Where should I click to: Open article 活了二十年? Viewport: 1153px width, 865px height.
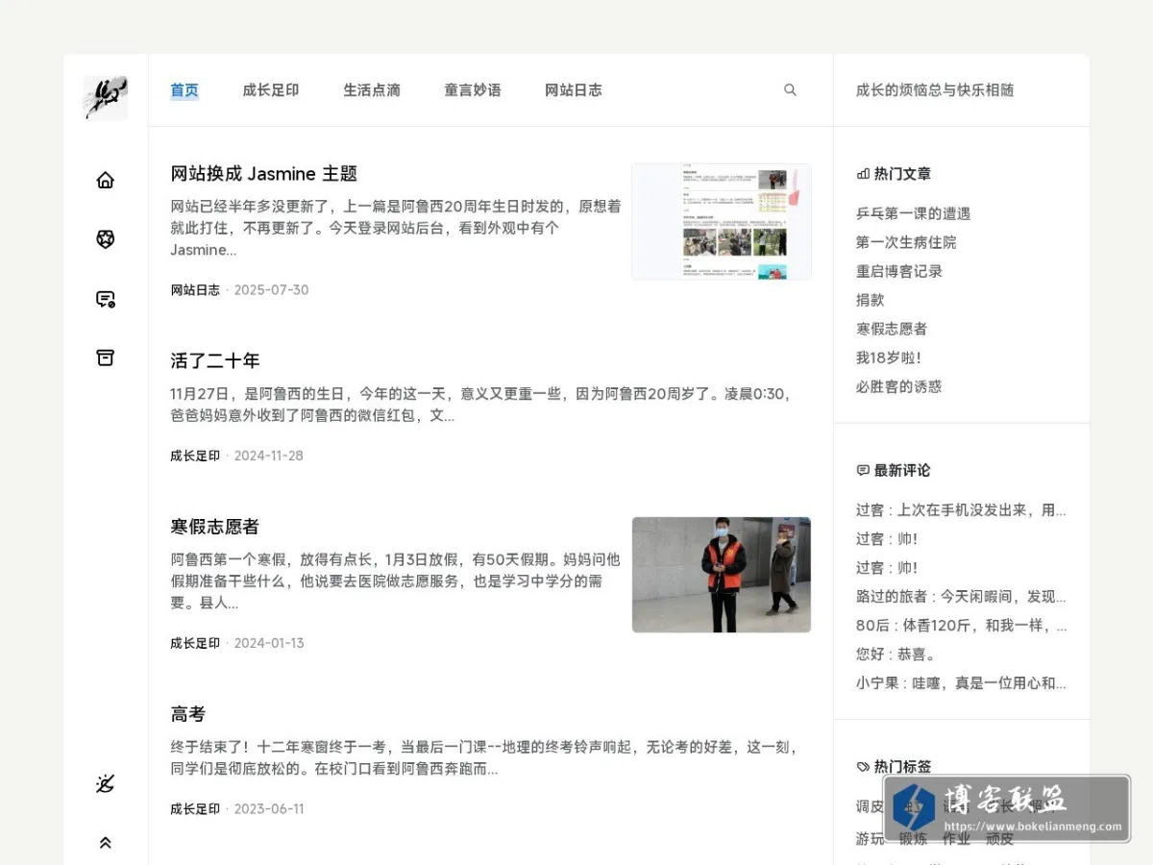pos(215,361)
